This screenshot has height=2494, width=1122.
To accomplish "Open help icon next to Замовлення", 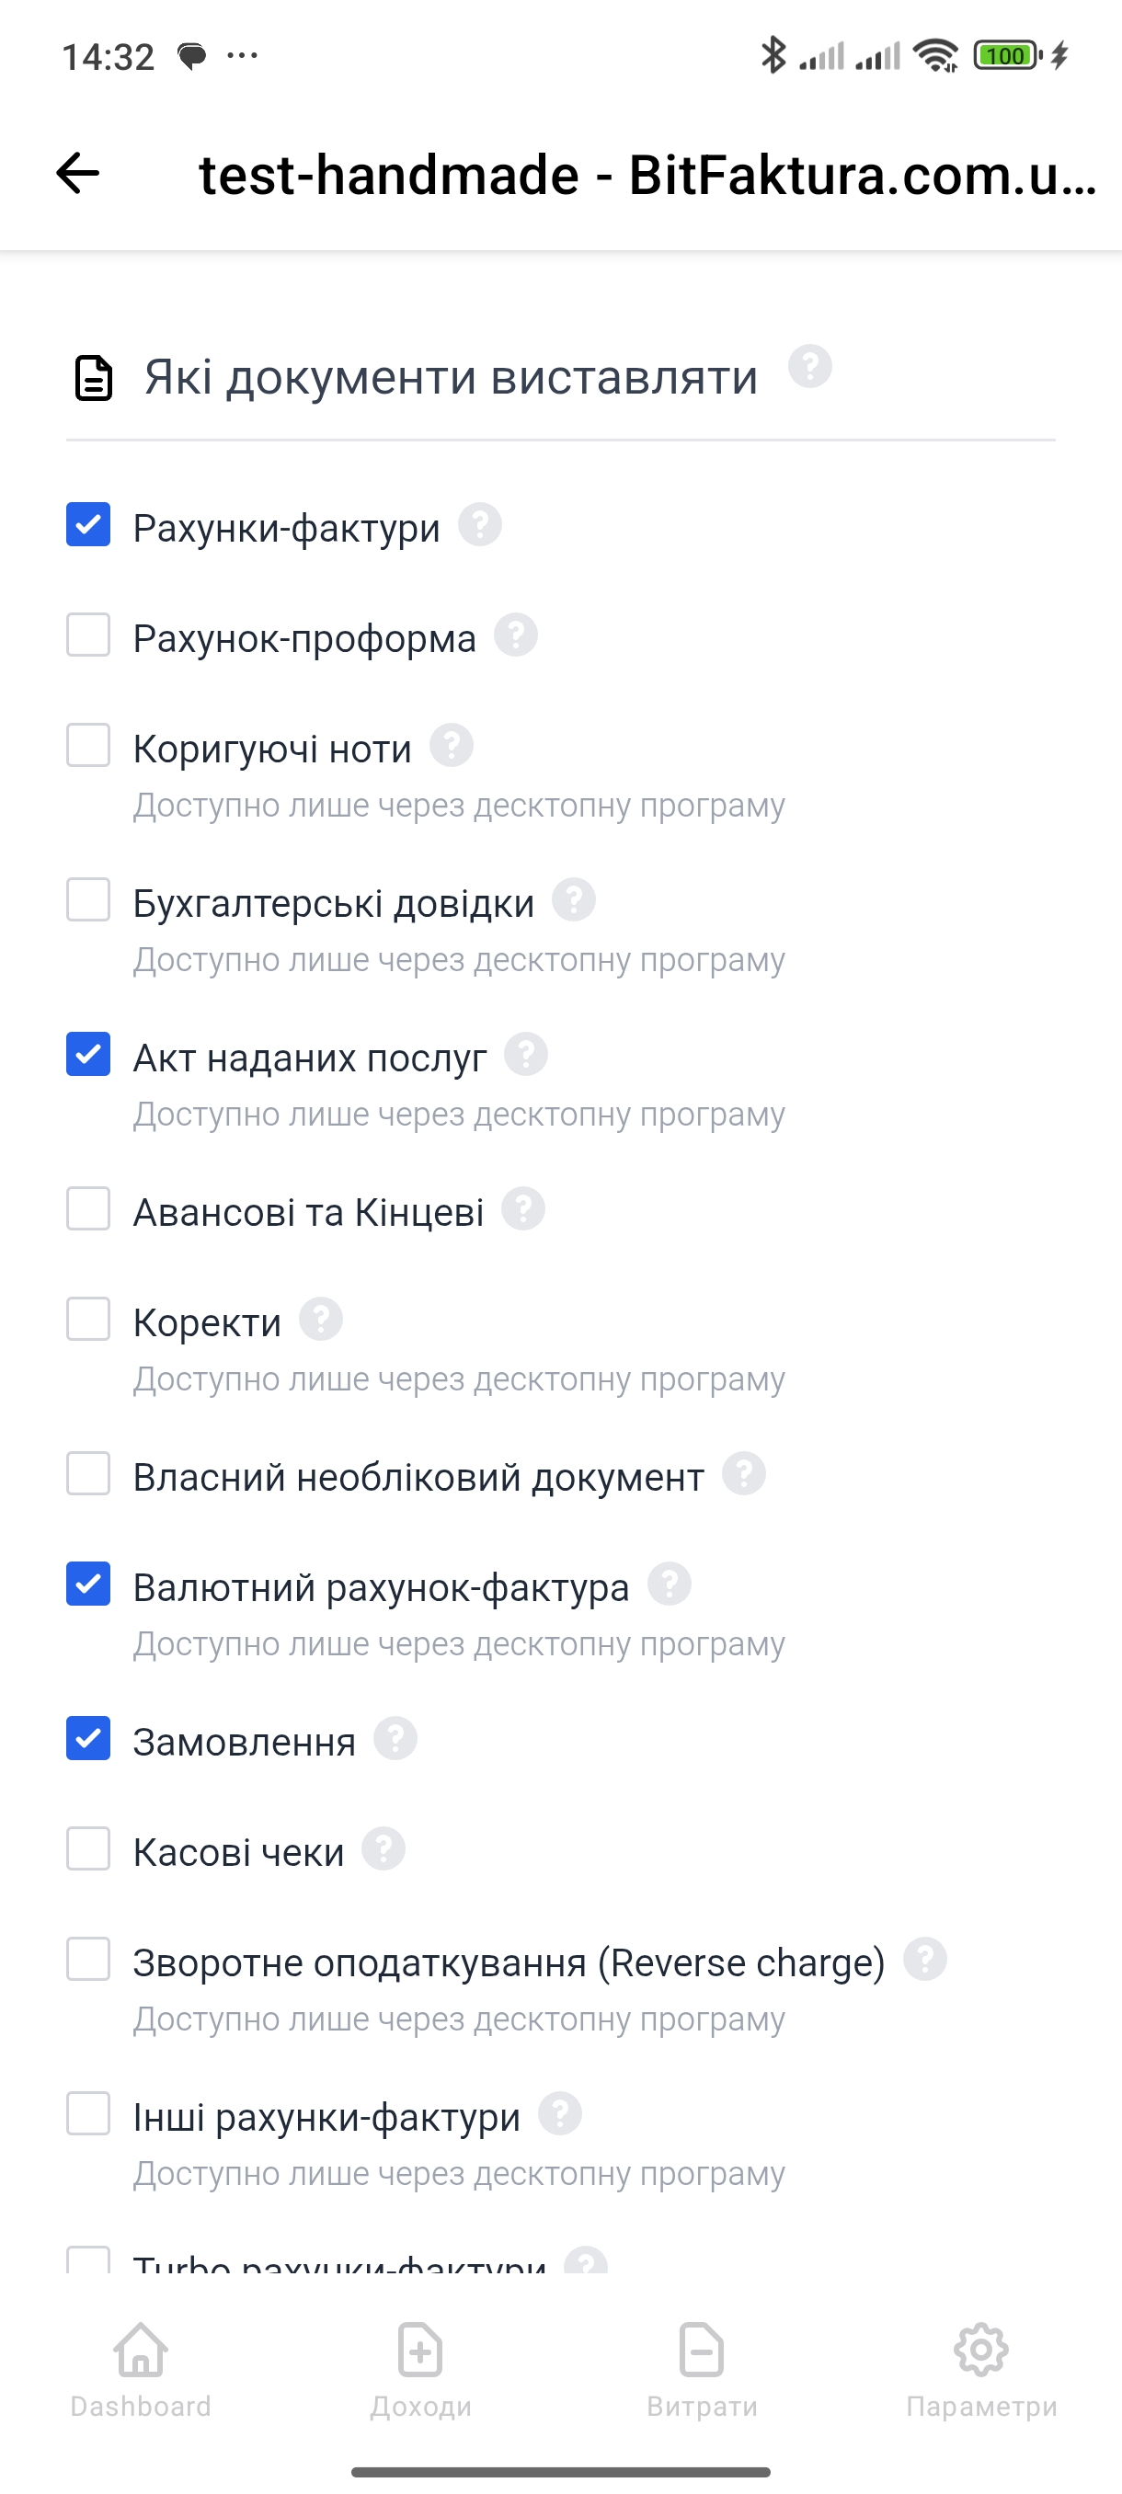I will [395, 1739].
